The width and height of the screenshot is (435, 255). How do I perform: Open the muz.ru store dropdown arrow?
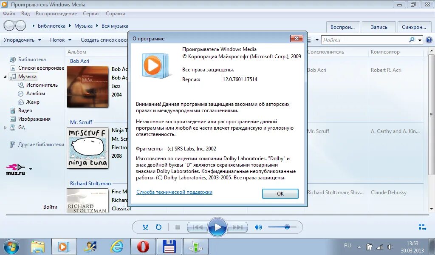coord(31,169)
